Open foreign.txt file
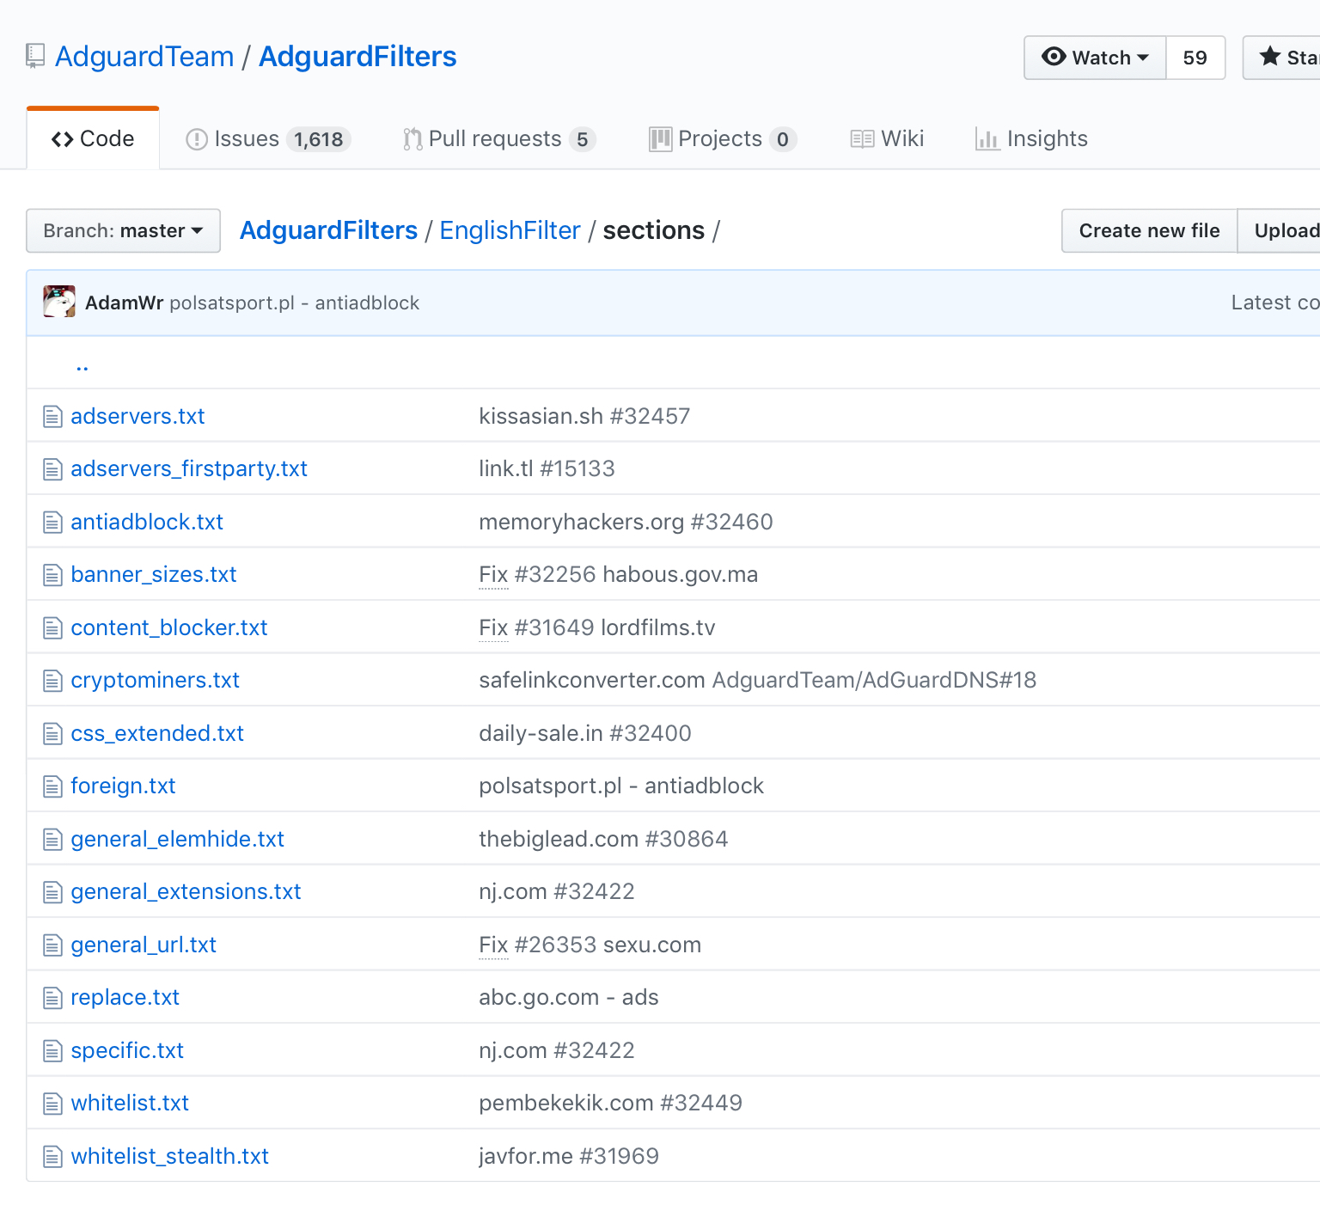The height and width of the screenshot is (1211, 1320). click(123, 786)
